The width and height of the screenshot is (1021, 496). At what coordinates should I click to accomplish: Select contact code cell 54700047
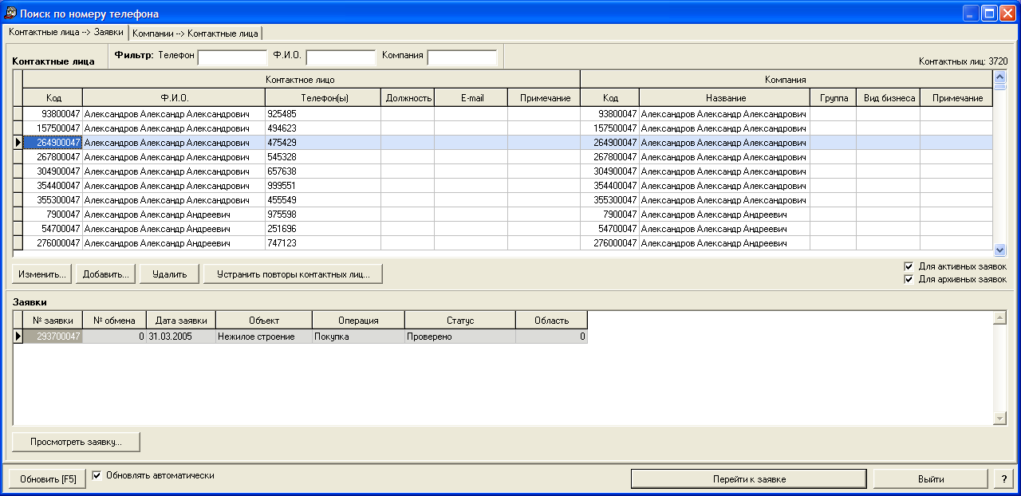pos(53,229)
